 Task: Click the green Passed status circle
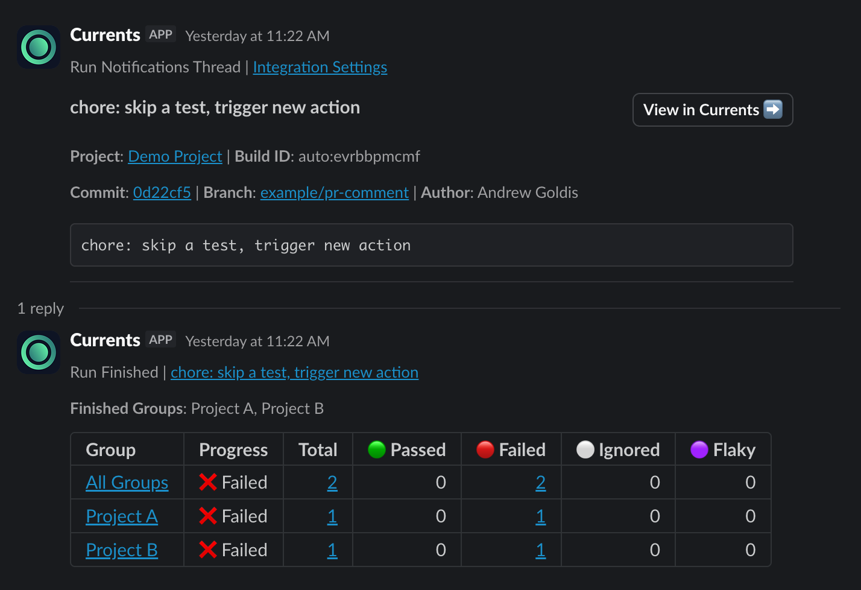tap(377, 450)
